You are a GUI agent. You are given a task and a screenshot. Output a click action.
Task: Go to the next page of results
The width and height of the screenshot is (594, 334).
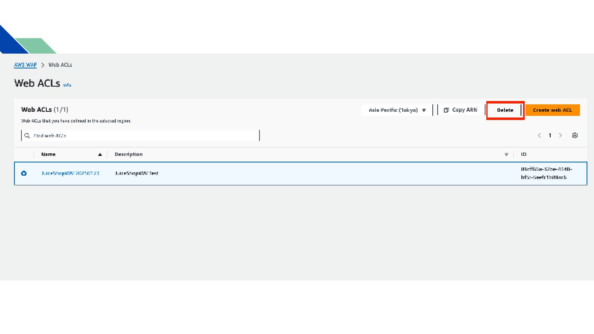click(560, 135)
